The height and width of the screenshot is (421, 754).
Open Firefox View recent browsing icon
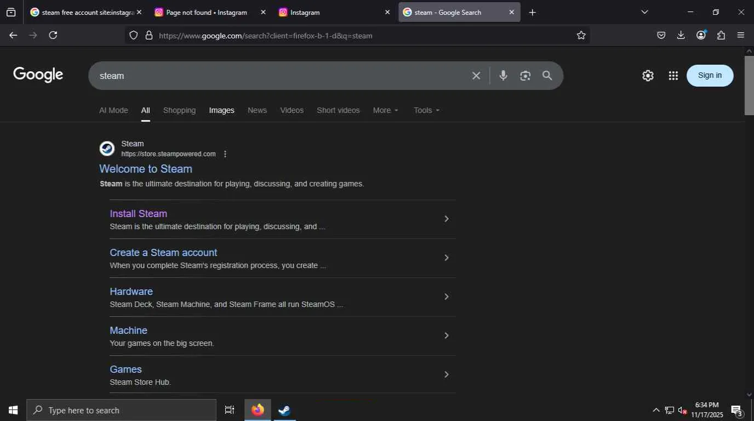click(x=11, y=12)
